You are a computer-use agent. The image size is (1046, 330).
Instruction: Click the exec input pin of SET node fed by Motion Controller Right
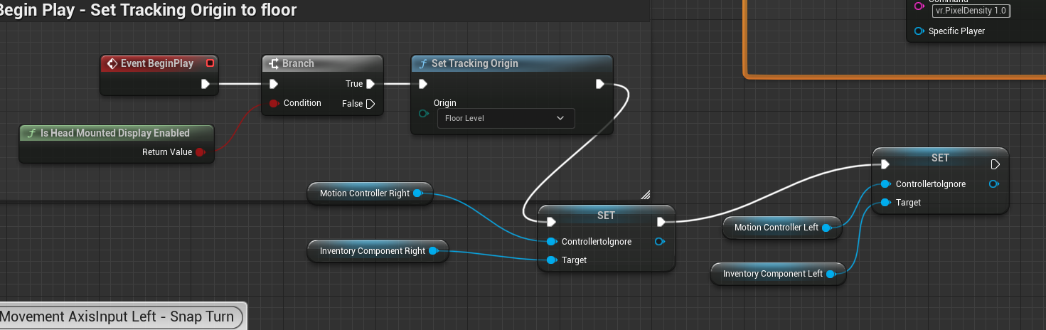pyautogui.click(x=551, y=222)
